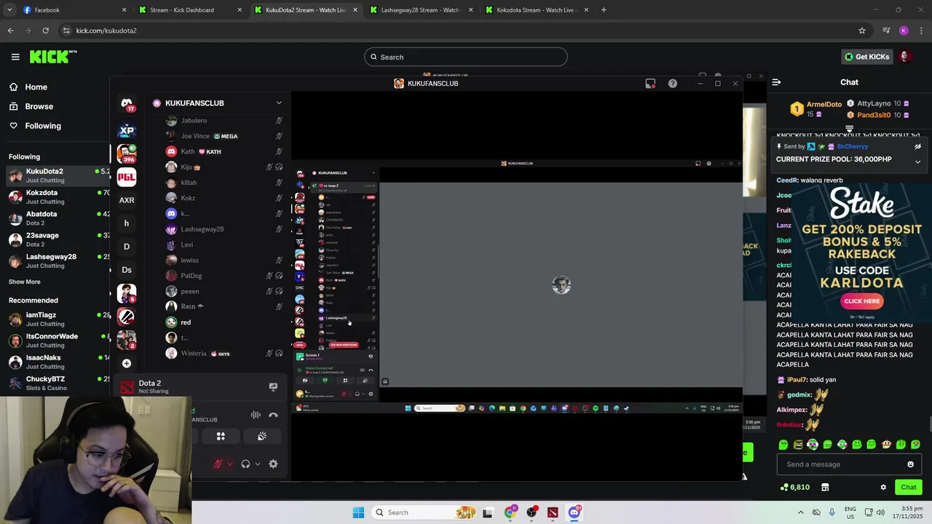Reload the kick.com page
Viewport: 932px width, 524px height.
coord(45,31)
